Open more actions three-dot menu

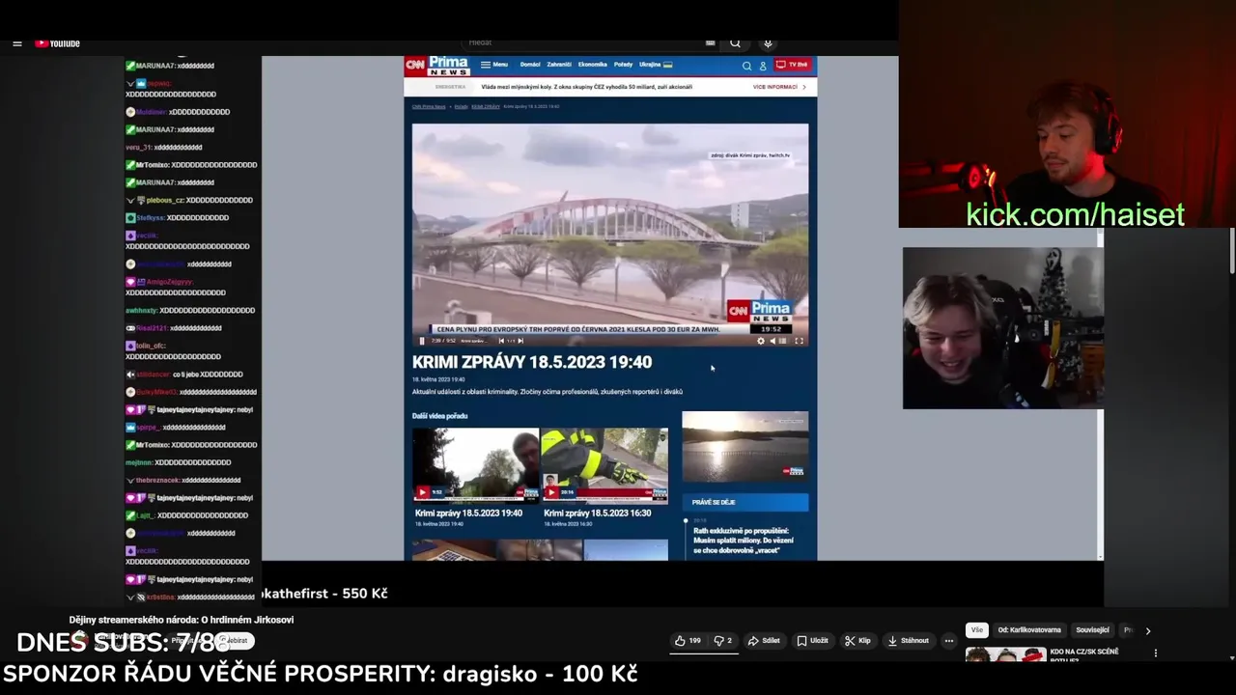click(949, 641)
